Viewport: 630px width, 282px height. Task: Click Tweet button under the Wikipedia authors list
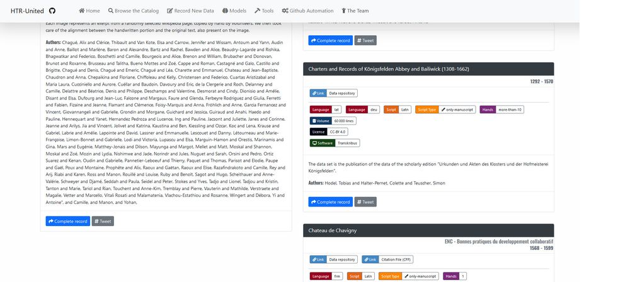[103, 221]
